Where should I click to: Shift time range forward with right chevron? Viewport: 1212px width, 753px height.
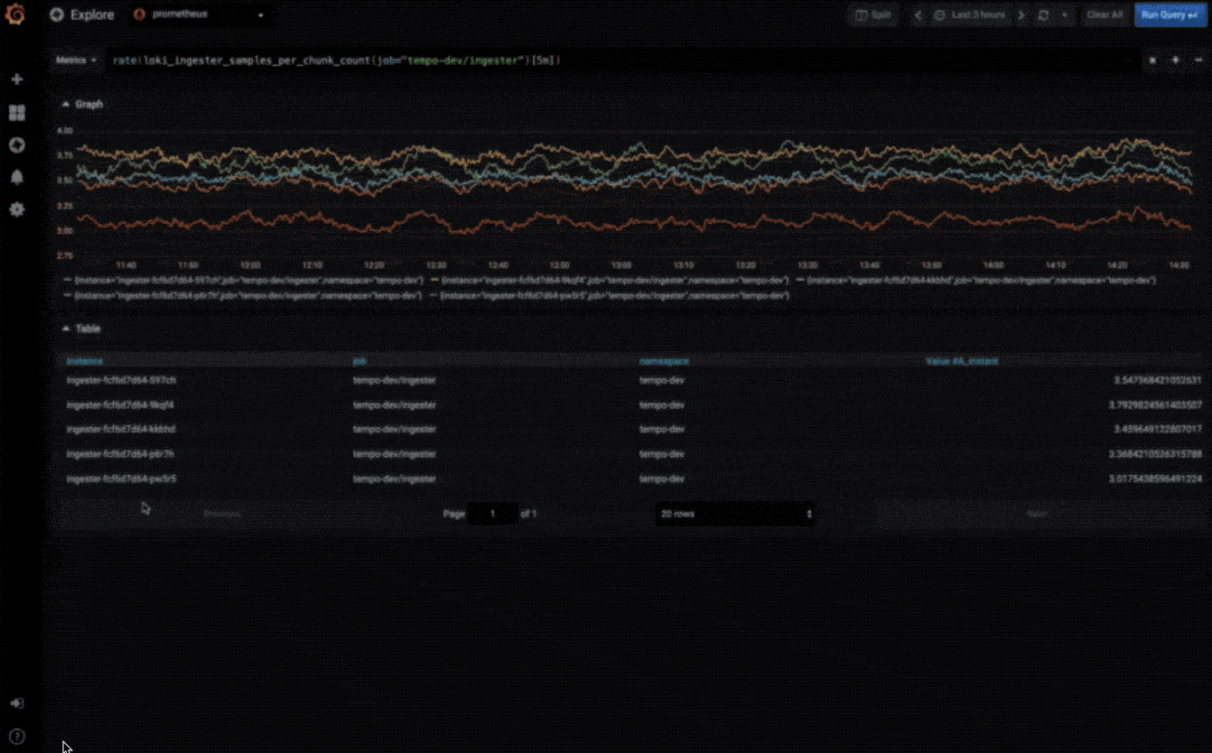click(1021, 15)
